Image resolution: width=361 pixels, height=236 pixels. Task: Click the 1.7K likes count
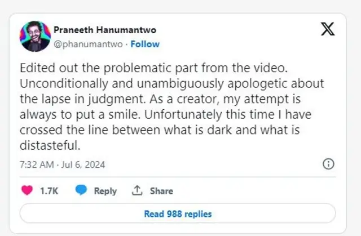point(49,191)
